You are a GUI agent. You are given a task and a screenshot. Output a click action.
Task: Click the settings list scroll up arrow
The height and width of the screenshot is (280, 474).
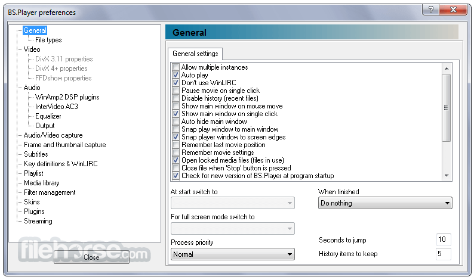pyautogui.click(x=447, y=69)
